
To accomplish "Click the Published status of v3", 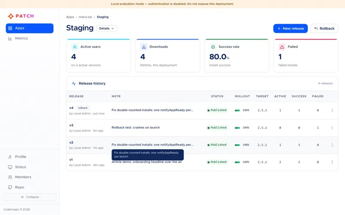I will (x=217, y=127).
